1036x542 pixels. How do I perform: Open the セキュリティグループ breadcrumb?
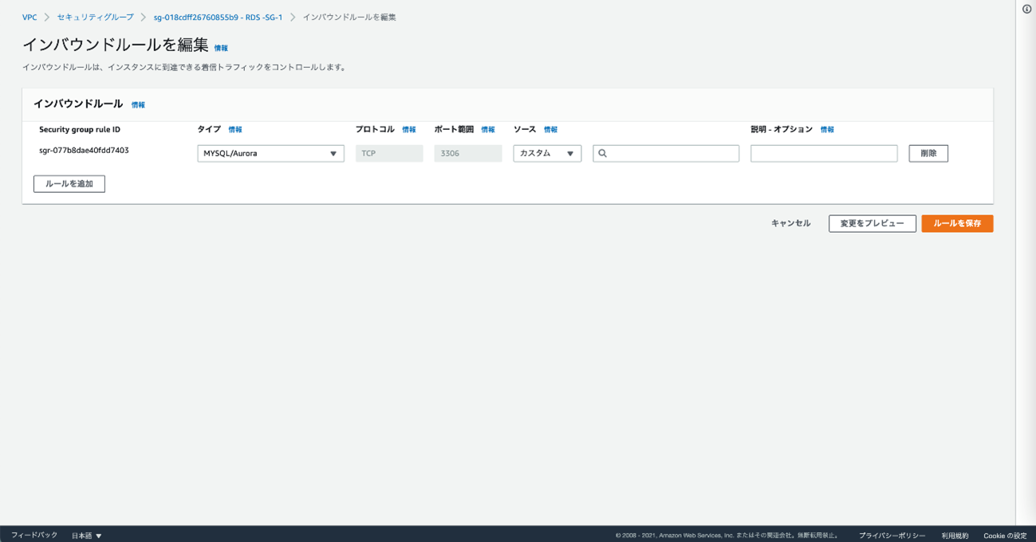pyautogui.click(x=95, y=17)
